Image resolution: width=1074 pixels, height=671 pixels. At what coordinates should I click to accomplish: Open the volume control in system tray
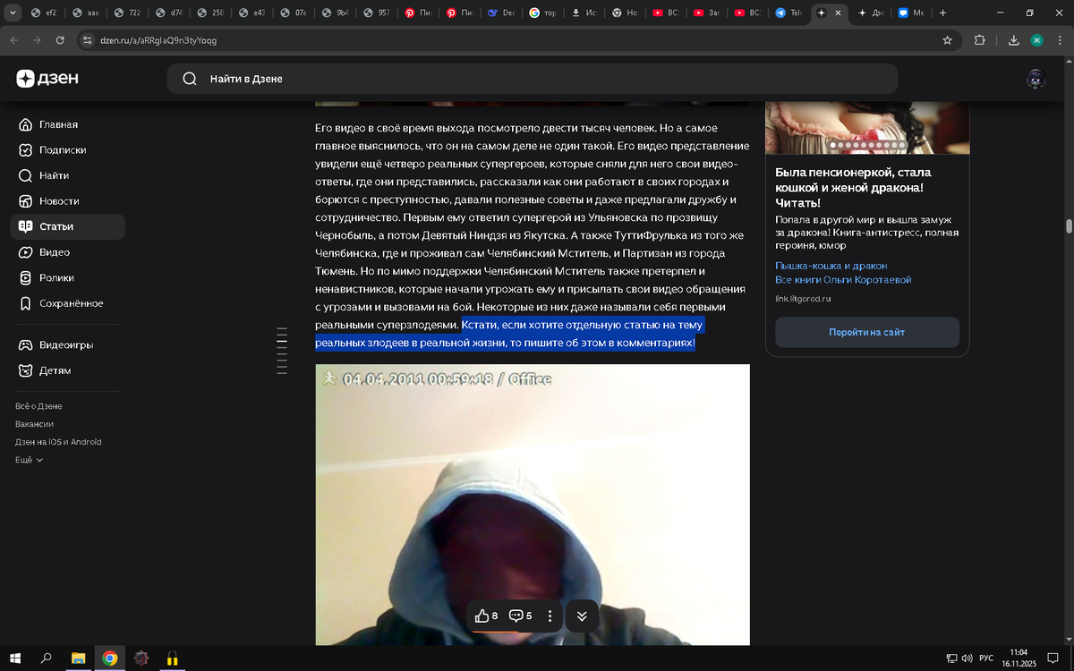pyautogui.click(x=966, y=658)
